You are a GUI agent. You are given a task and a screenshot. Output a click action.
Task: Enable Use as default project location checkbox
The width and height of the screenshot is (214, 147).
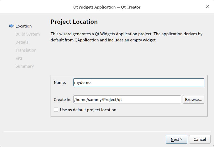point(56,110)
